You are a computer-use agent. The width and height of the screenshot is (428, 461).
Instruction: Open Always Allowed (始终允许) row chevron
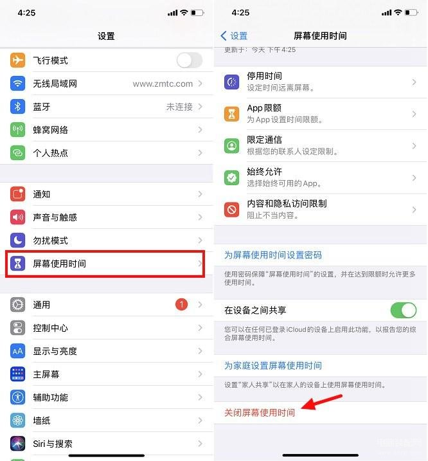click(415, 178)
